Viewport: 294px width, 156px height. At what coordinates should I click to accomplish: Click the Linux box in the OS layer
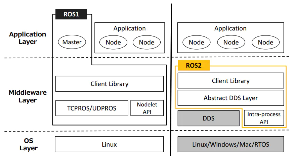click(x=109, y=145)
